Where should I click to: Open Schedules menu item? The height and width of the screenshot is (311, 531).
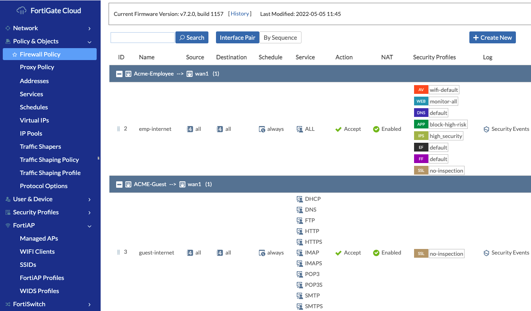[34, 107]
